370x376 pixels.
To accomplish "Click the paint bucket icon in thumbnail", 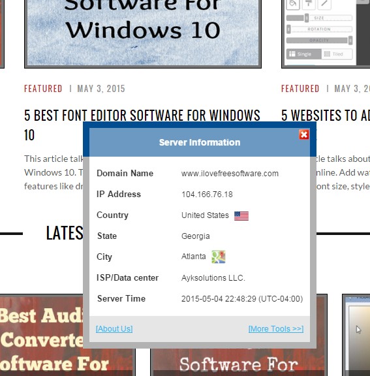I will click(x=293, y=4).
